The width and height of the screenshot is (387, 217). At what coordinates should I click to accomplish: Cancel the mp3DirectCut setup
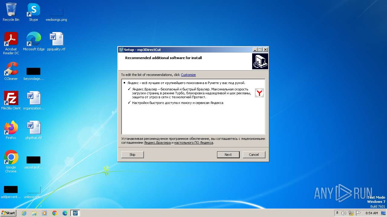(x=254, y=155)
